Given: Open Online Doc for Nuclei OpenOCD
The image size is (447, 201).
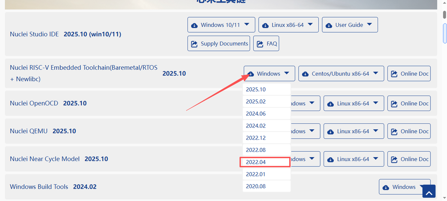Looking at the screenshot, I should 409,103.
